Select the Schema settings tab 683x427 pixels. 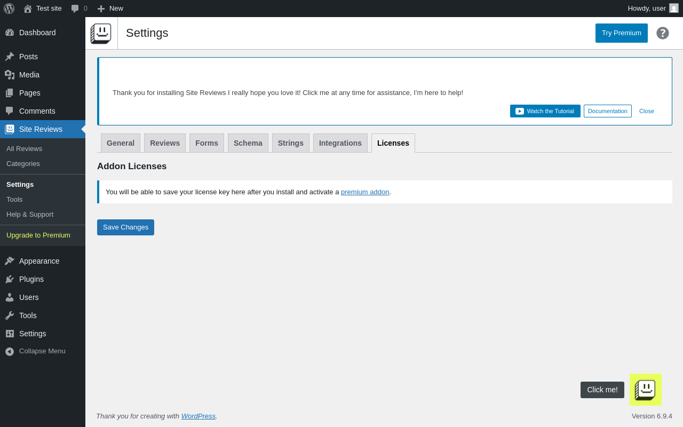(x=248, y=143)
